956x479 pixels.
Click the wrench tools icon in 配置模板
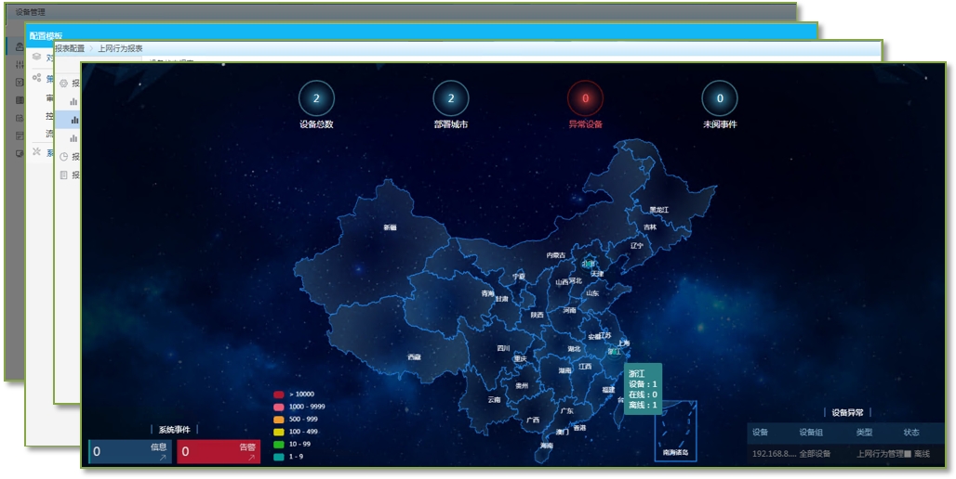click(x=36, y=151)
